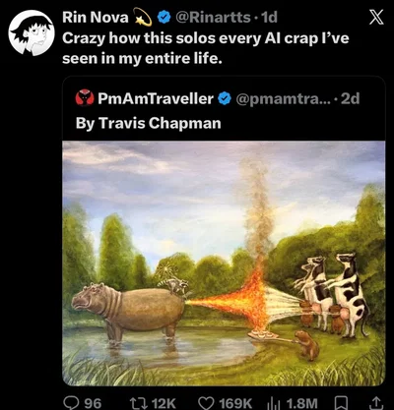Click the 169K likes count
Viewport: 394px width, 410px height.
235,402
